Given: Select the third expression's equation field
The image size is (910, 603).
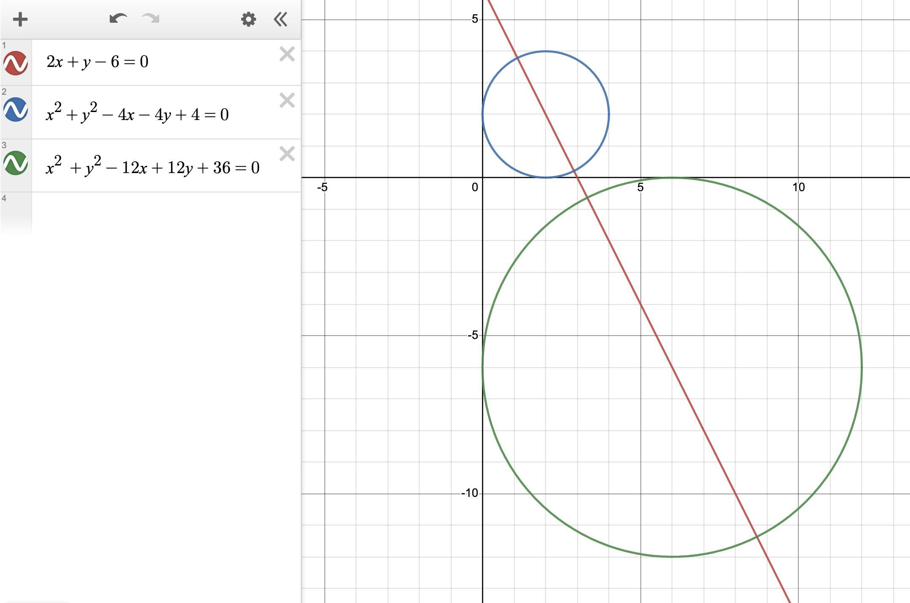Looking at the screenshot, I should click(x=152, y=168).
